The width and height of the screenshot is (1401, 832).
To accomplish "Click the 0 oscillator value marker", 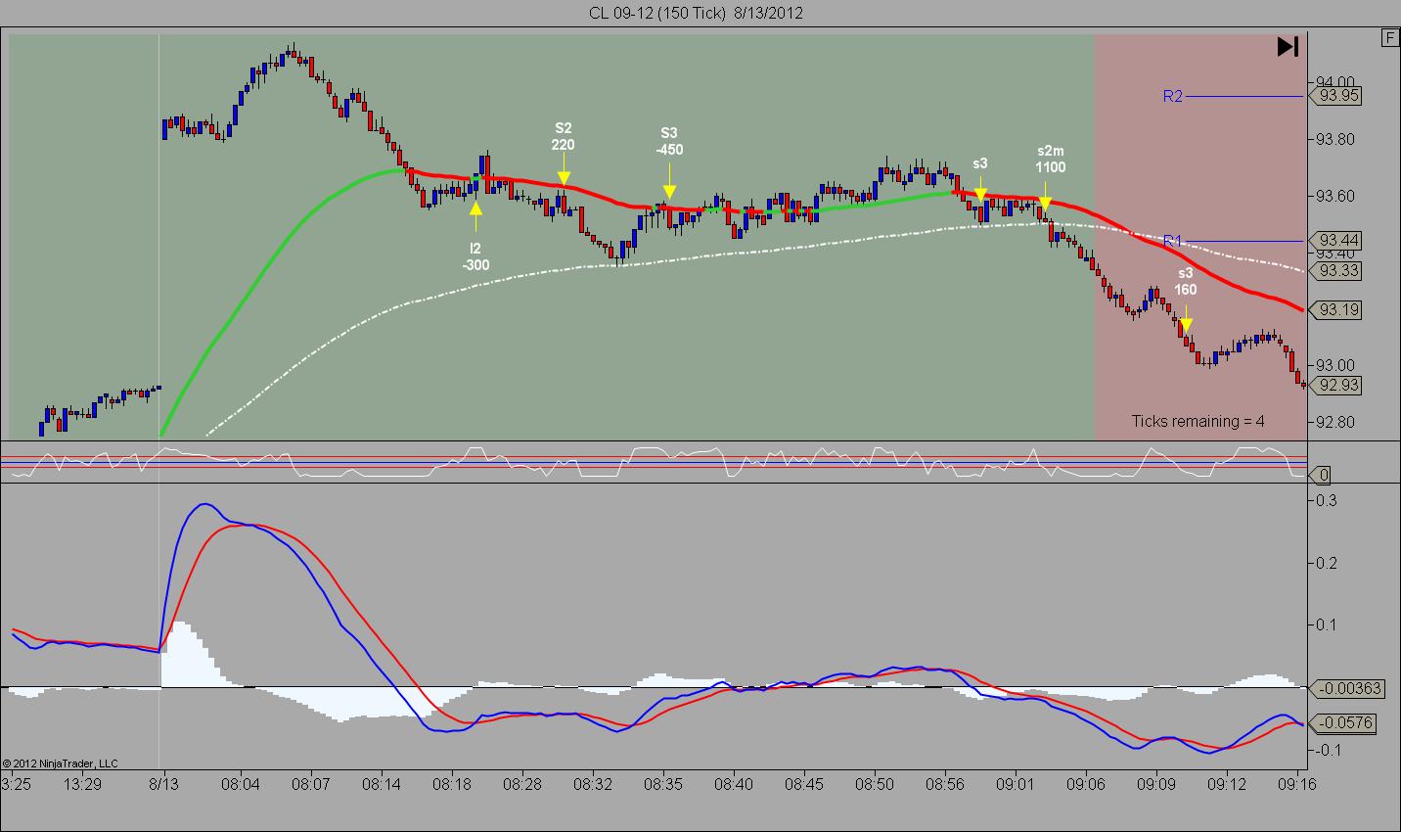I will click(1323, 476).
